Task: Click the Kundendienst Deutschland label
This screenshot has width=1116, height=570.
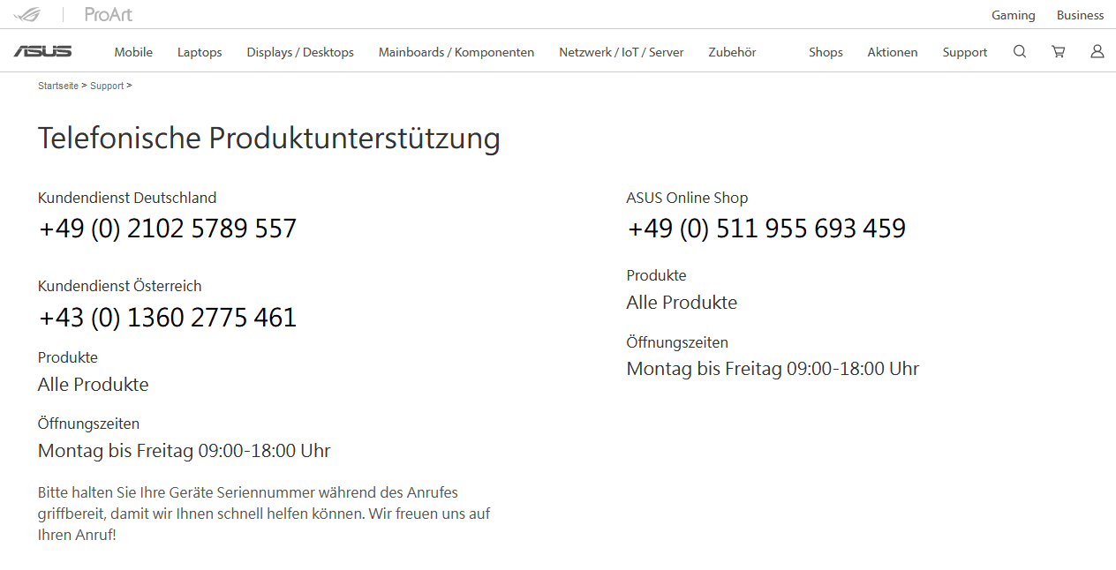Action: coord(127,198)
